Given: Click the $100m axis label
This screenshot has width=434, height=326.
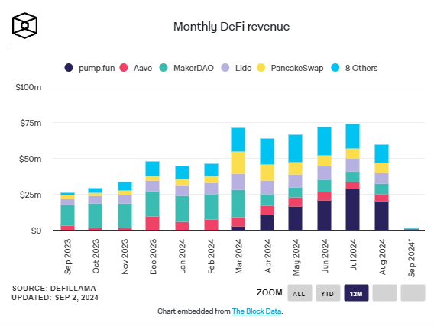Looking at the screenshot, I should (28, 87).
